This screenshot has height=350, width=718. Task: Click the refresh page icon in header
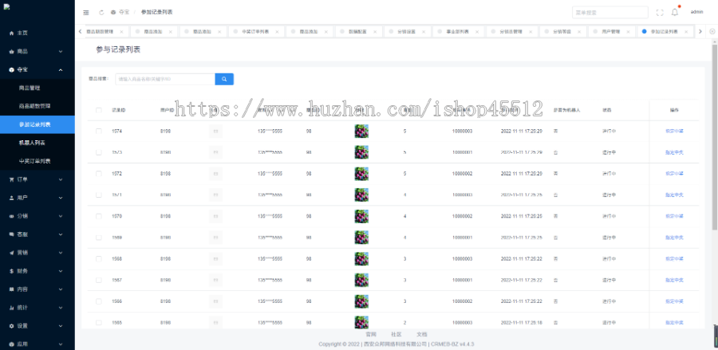101,12
